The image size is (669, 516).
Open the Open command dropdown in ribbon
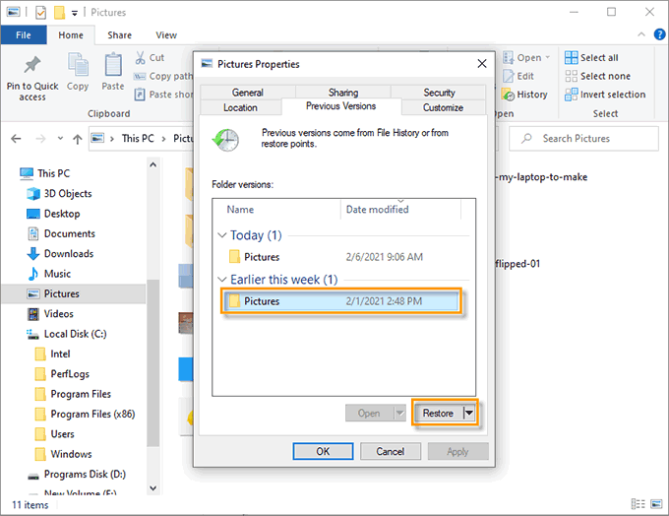coord(547,58)
